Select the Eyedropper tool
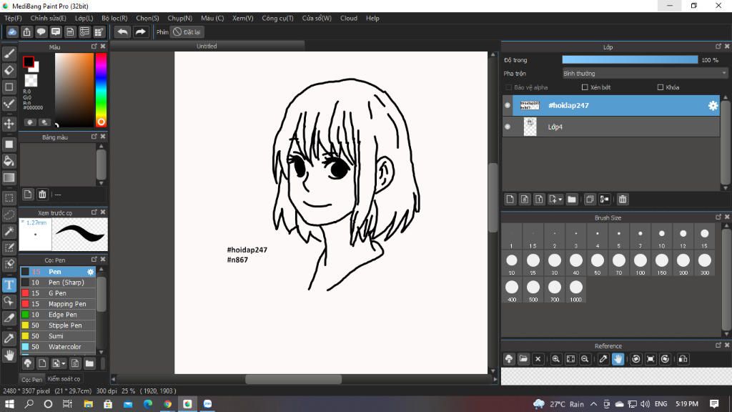Viewport: 732px width, 412px height. (9, 338)
